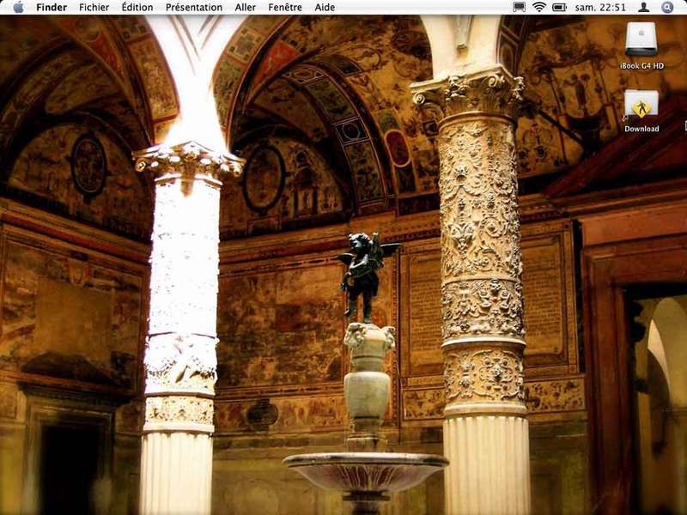Open the user account switching icon
The image size is (687, 515).
(x=643, y=7)
